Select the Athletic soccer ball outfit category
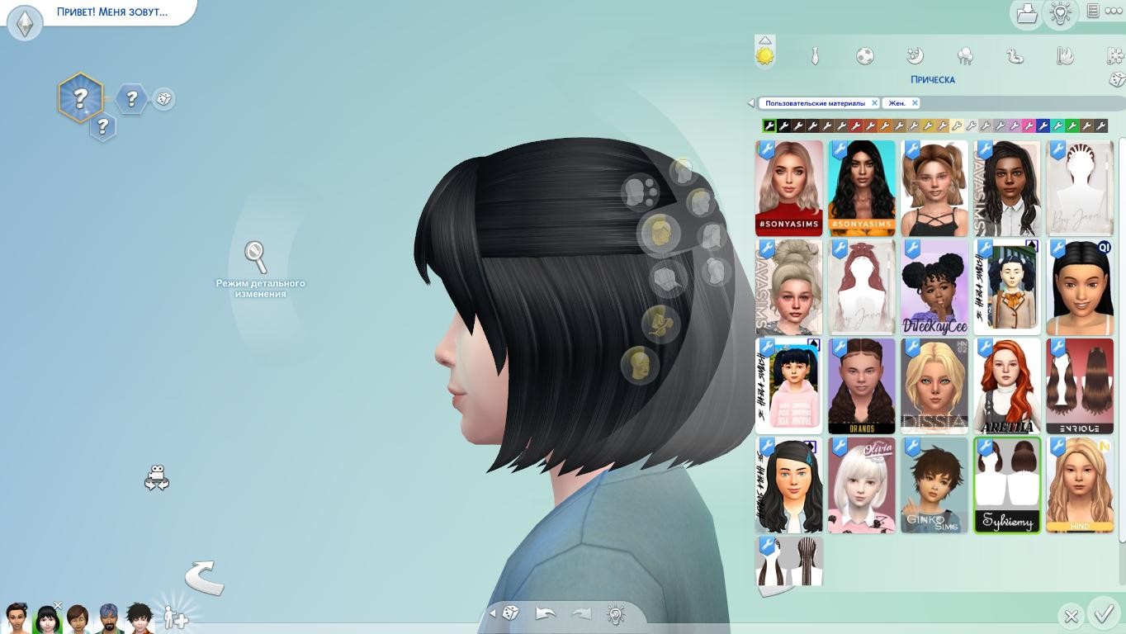This screenshot has height=634, width=1126. [864, 56]
